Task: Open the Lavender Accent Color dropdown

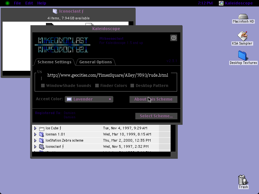Action: pyautogui.click(x=89, y=99)
